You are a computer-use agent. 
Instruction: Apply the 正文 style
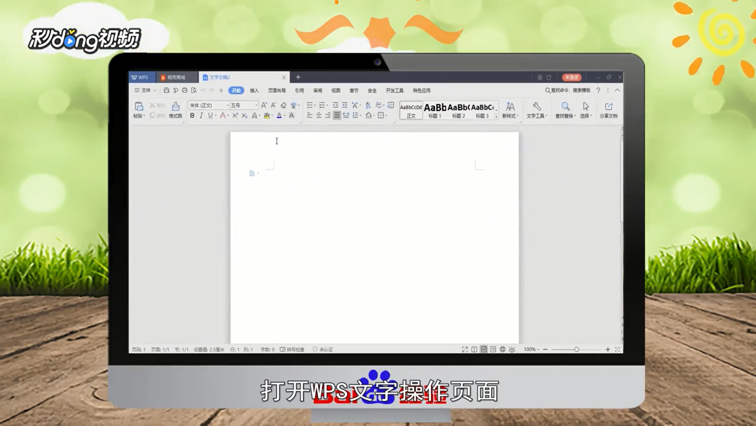tap(411, 110)
